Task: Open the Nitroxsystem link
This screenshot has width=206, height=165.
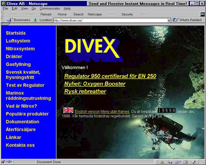Action: click(20, 49)
